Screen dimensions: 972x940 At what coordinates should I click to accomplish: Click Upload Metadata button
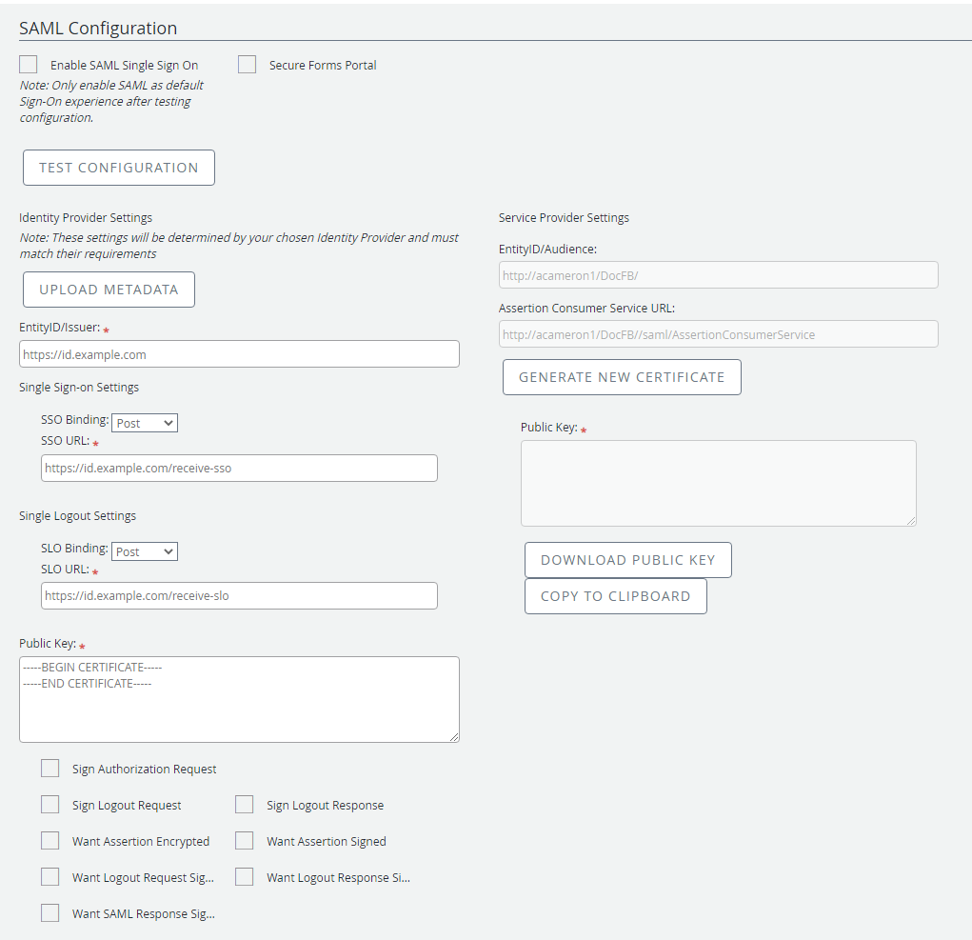(x=109, y=290)
